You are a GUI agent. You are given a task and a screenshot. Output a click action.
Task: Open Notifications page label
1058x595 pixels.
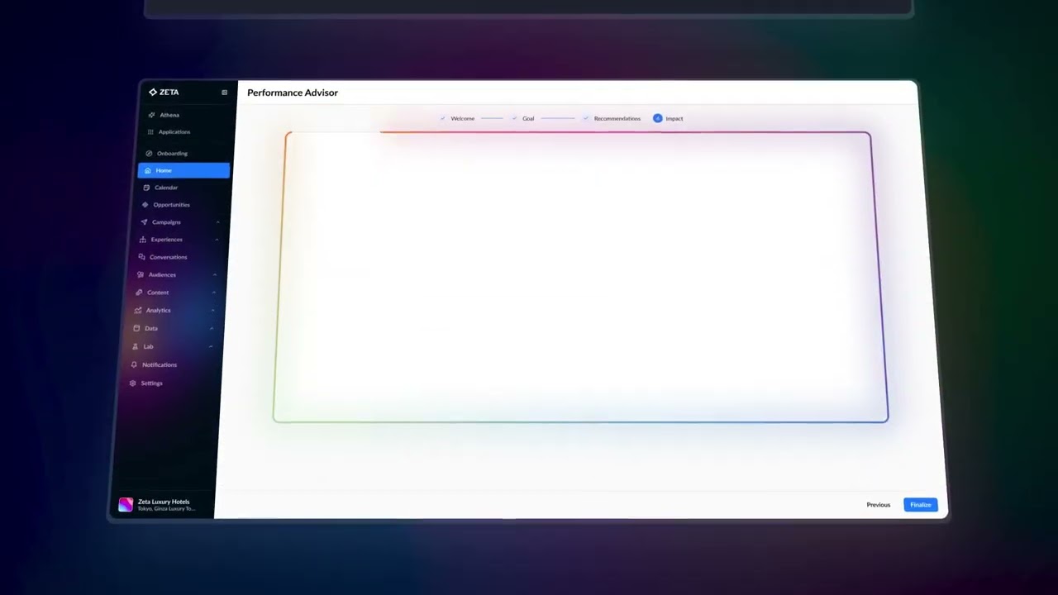160,365
